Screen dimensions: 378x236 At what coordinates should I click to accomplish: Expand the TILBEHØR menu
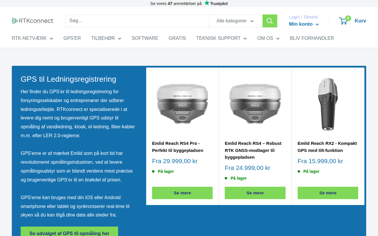pyautogui.click(x=106, y=38)
